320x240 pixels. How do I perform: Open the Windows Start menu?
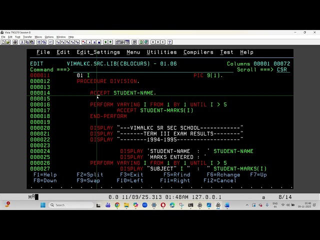tap(43, 205)
